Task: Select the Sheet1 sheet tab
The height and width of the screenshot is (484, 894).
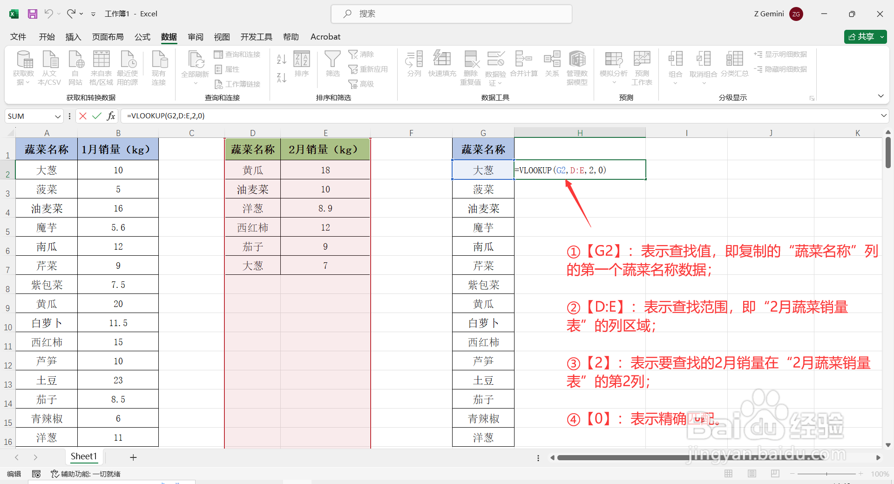Action: tap(84, 457)
